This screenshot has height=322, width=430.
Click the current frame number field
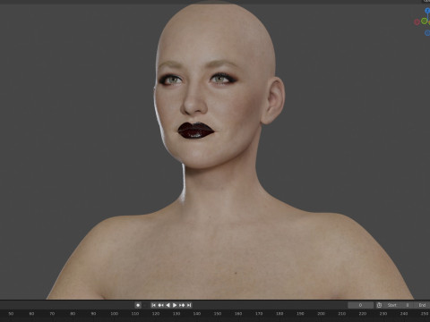click(360, 305)
